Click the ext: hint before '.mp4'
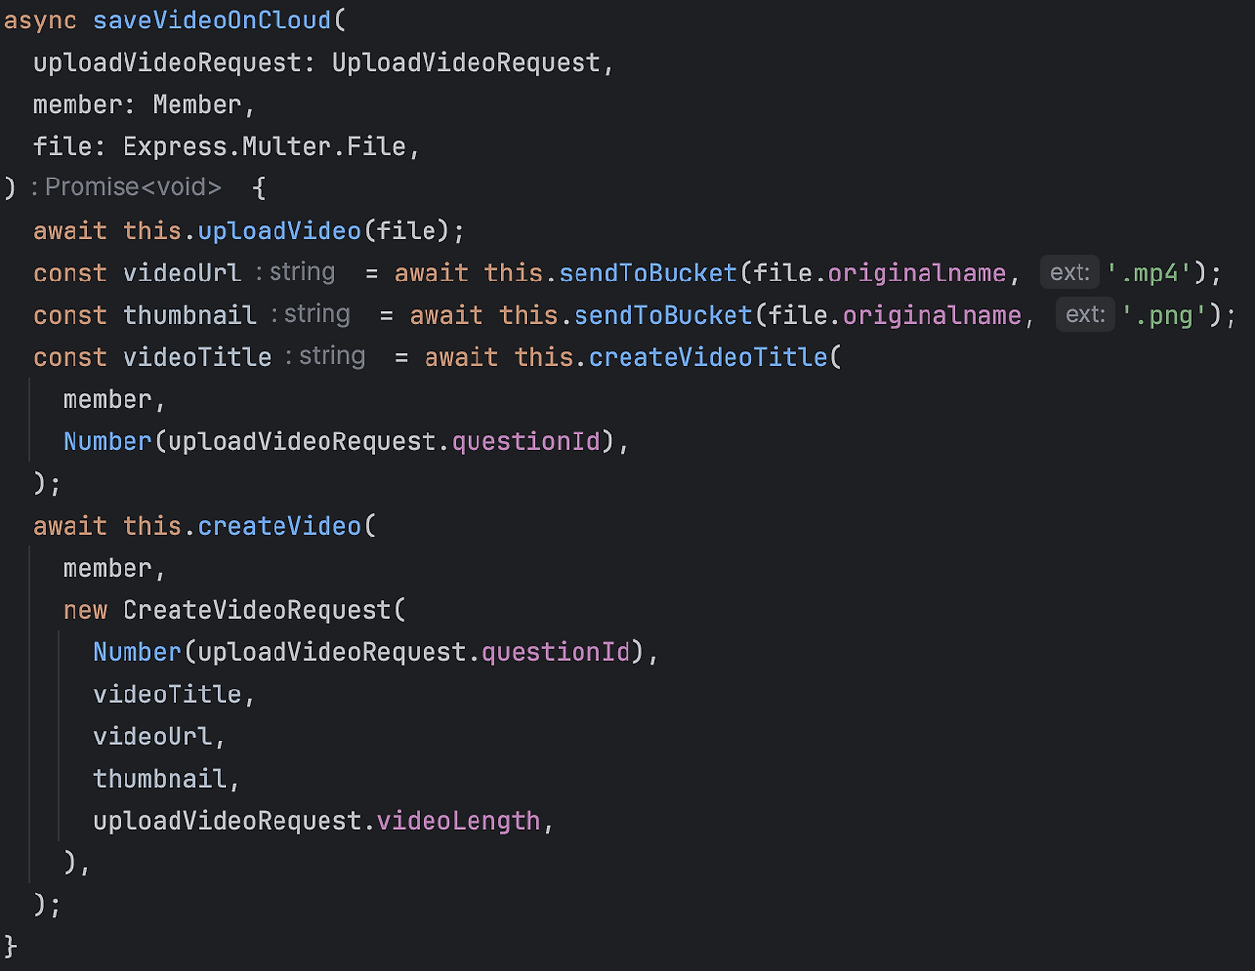Viewport: 1255px width, 971px height. (1070, 273)
